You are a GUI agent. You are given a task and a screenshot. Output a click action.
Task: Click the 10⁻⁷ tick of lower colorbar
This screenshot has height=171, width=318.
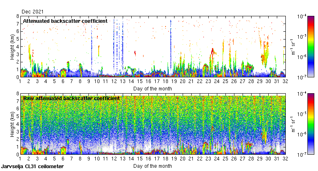[x=302, y=155]
